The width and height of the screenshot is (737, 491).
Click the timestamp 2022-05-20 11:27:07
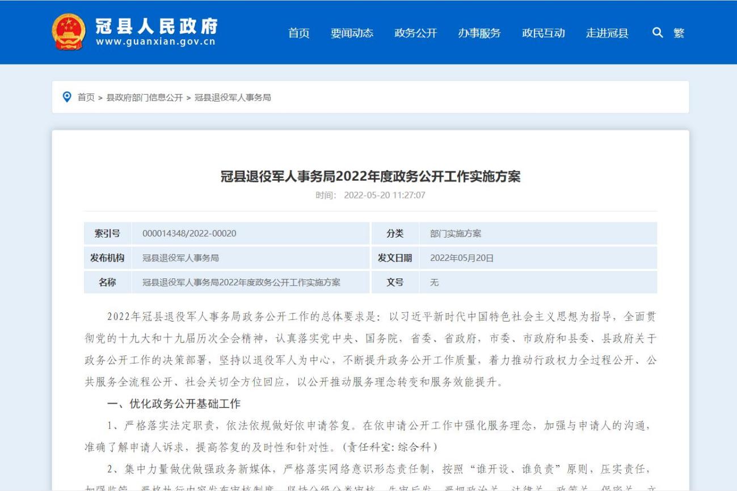pos(385,196)
